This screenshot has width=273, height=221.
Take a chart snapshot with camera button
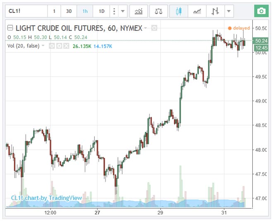tap(261, 11)
